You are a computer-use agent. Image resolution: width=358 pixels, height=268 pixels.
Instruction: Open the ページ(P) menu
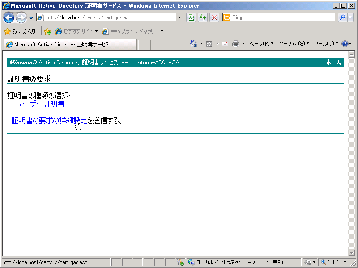pyautogui.click(x=261, y=43)
